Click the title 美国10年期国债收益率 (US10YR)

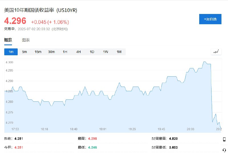click(40, 10)
